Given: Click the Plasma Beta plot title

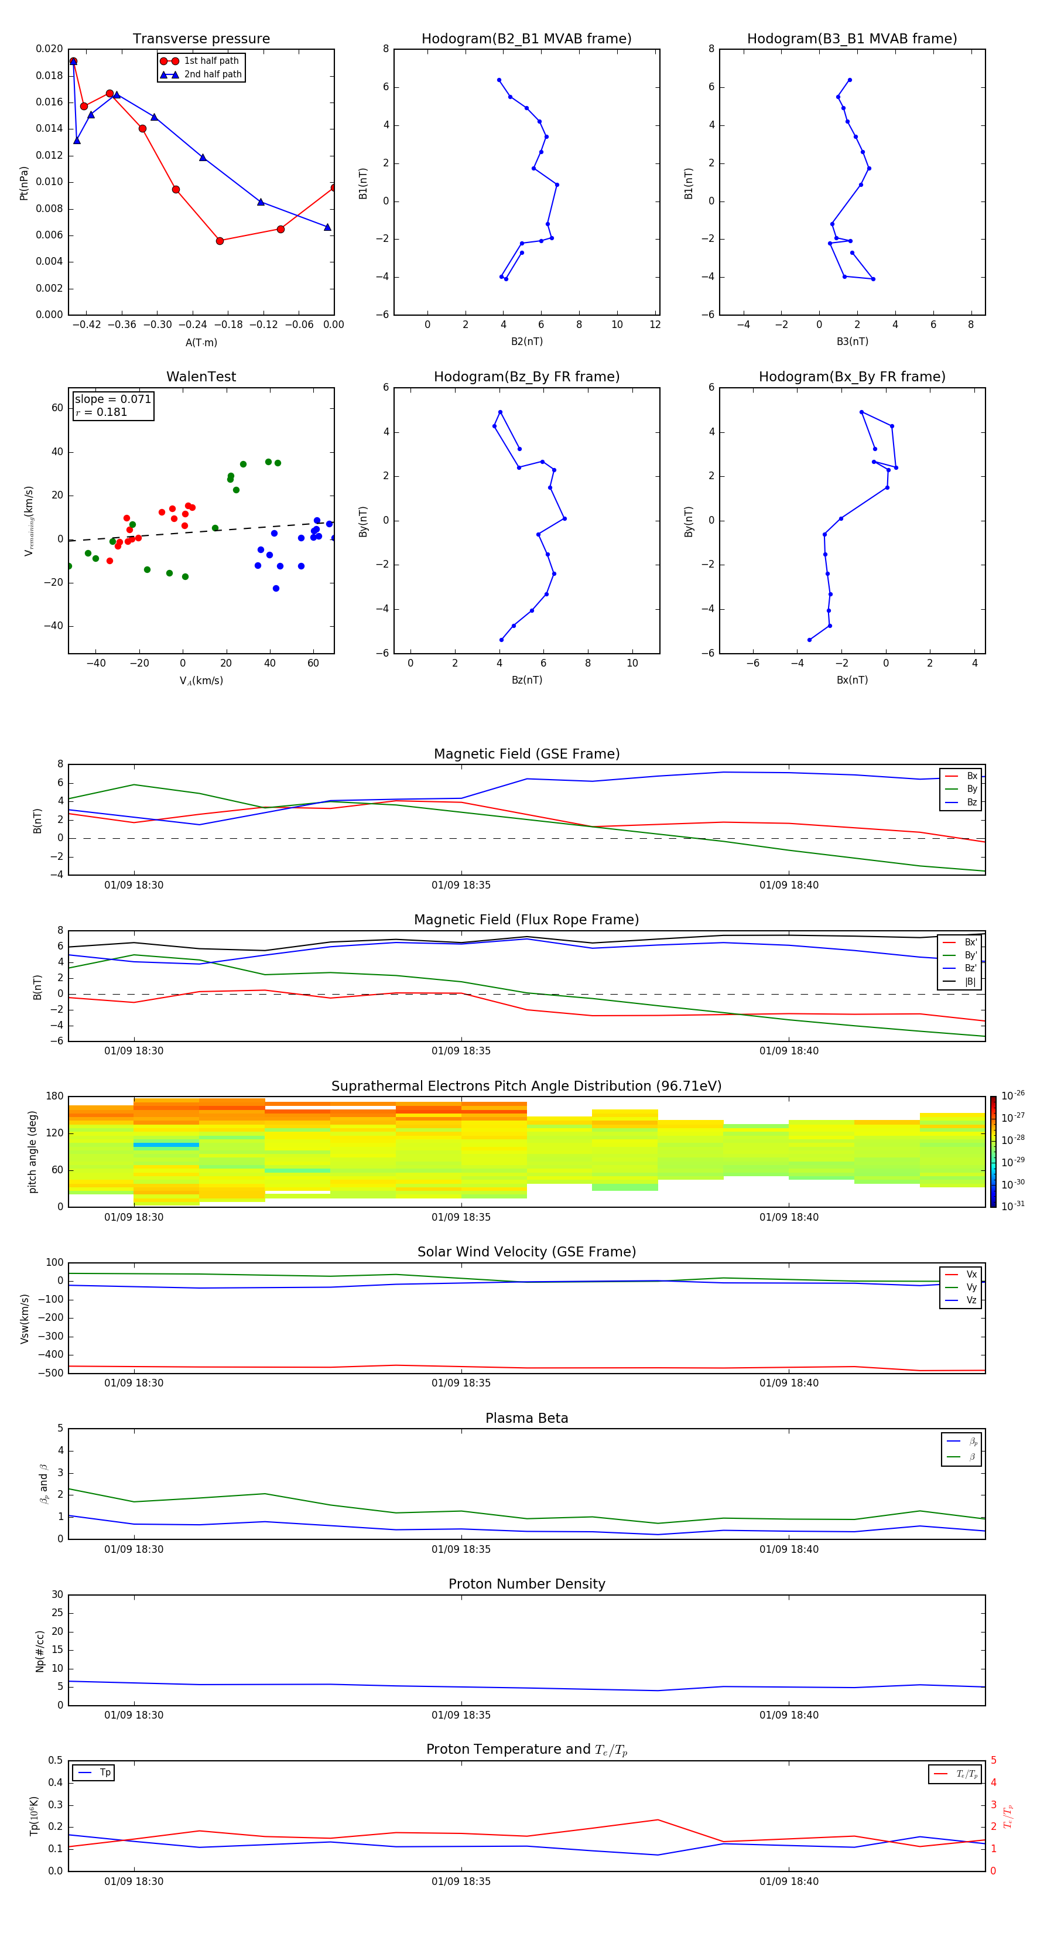Looking at the screenshot, I should (x=526, y=1418).
